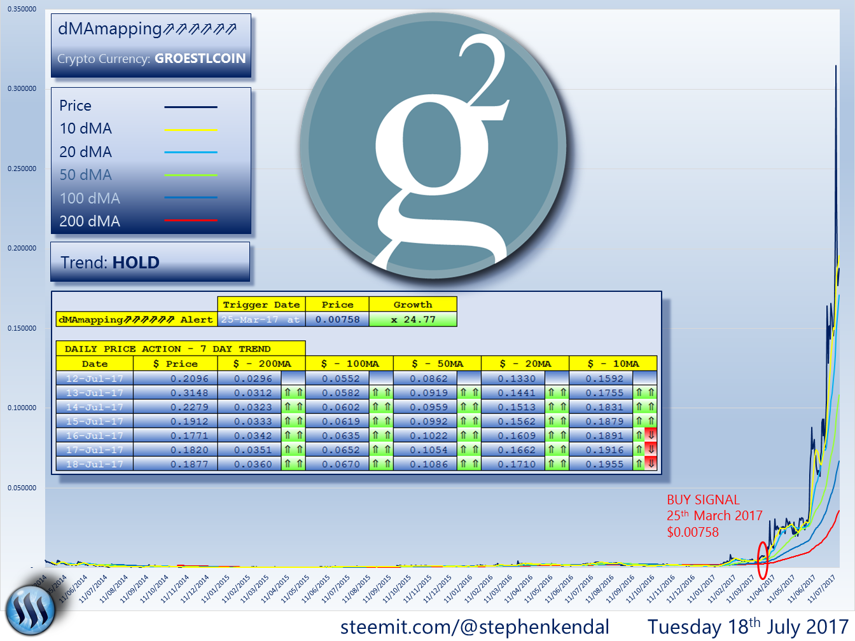
Task: Click green arrows beside 0.1441 20MA value
Action: (557, 393)
